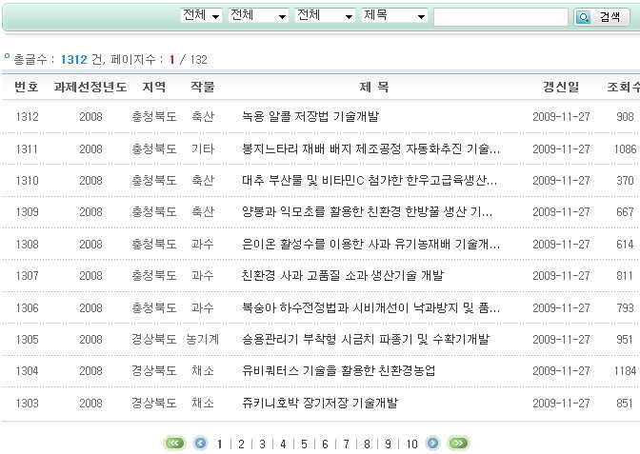Click view count '370' in row 1310
This screenshot has height=454, width=640.
[625, 180]
